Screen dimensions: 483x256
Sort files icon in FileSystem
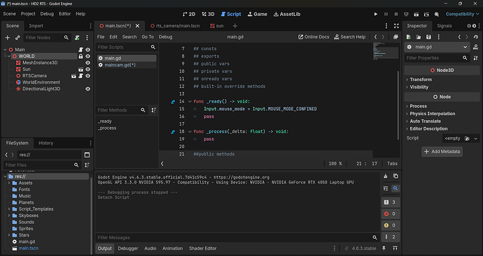(x=87, y=165)
